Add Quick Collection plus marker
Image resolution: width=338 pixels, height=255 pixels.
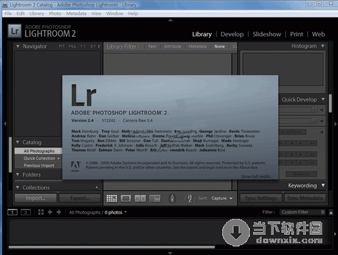tap(59, 158)
